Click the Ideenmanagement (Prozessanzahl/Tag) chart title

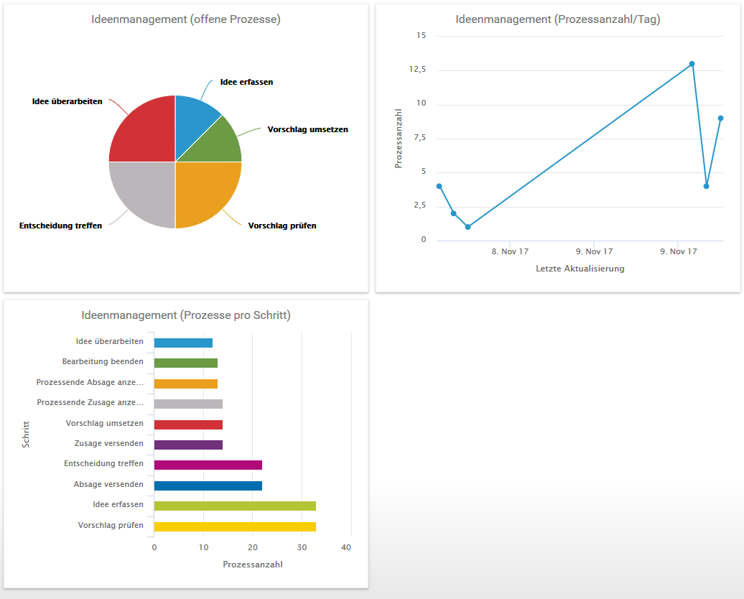point(558,19)
